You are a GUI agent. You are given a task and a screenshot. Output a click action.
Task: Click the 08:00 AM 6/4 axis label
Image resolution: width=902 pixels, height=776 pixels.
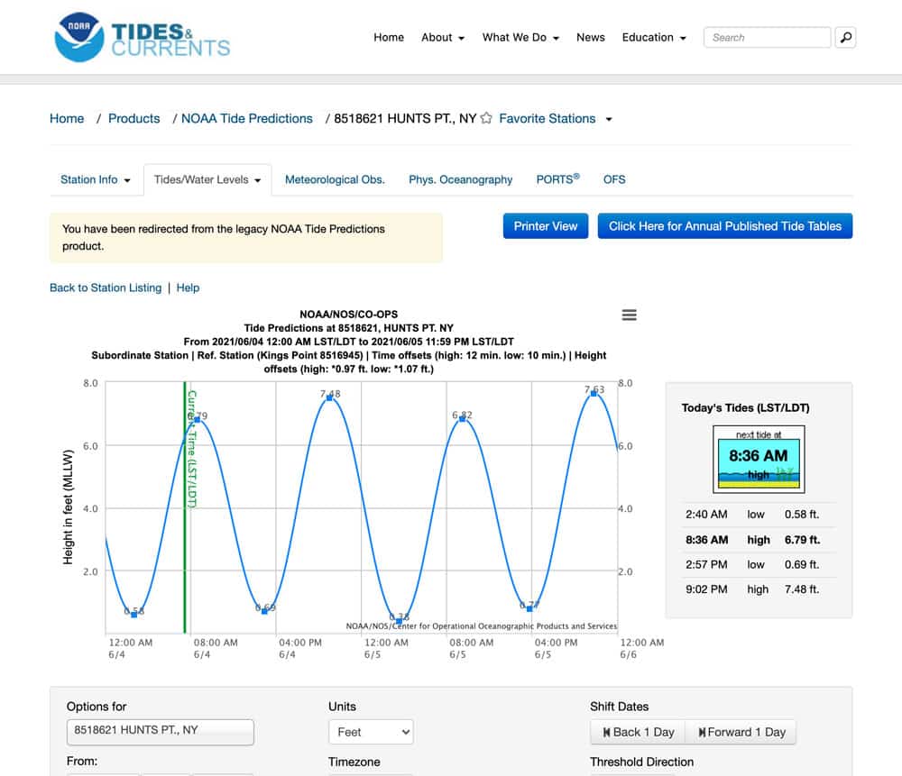coord(216,648)
